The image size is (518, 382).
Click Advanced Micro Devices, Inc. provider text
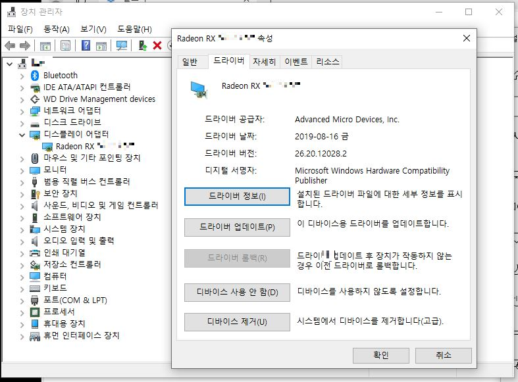(x=347, y=120)
